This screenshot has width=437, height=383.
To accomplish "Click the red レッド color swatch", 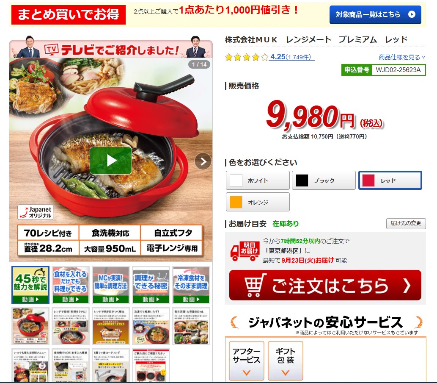I will (x=368, y=180).
